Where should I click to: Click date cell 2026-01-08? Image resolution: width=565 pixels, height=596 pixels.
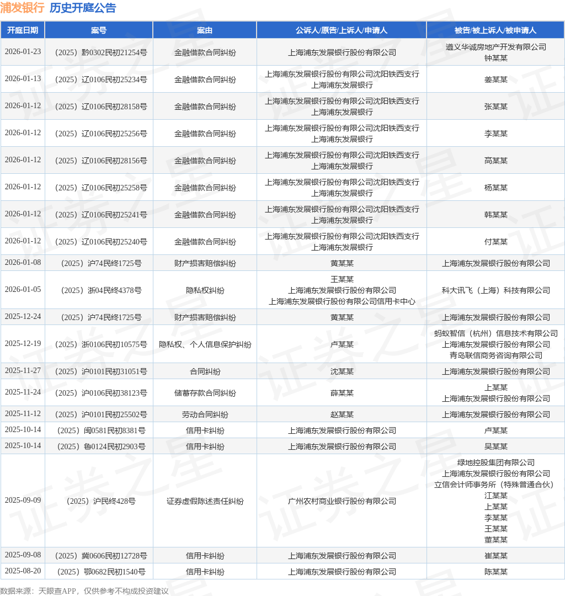(23, 262)
